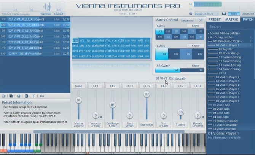Open the AB-Switch Keysw dropdown
255x155 pixels.
click(x=196, y=66)
